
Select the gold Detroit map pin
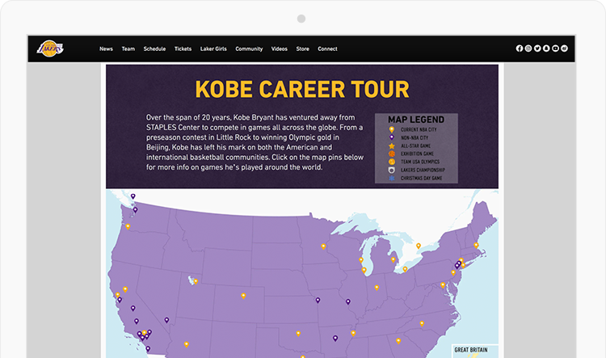pos(393,259)
